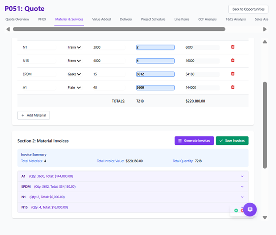Open the Gasket type dropdown for EPDM
Image resolution: width=276 pixels, height=235 pixels.
74,74
